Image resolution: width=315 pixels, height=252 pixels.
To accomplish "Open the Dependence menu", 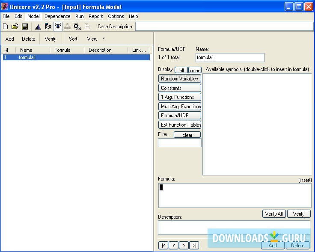I will (x=57, y=16).
